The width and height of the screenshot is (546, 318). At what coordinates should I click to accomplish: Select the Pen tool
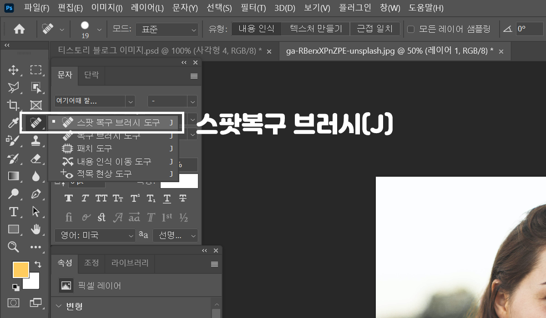coord(36,194)
